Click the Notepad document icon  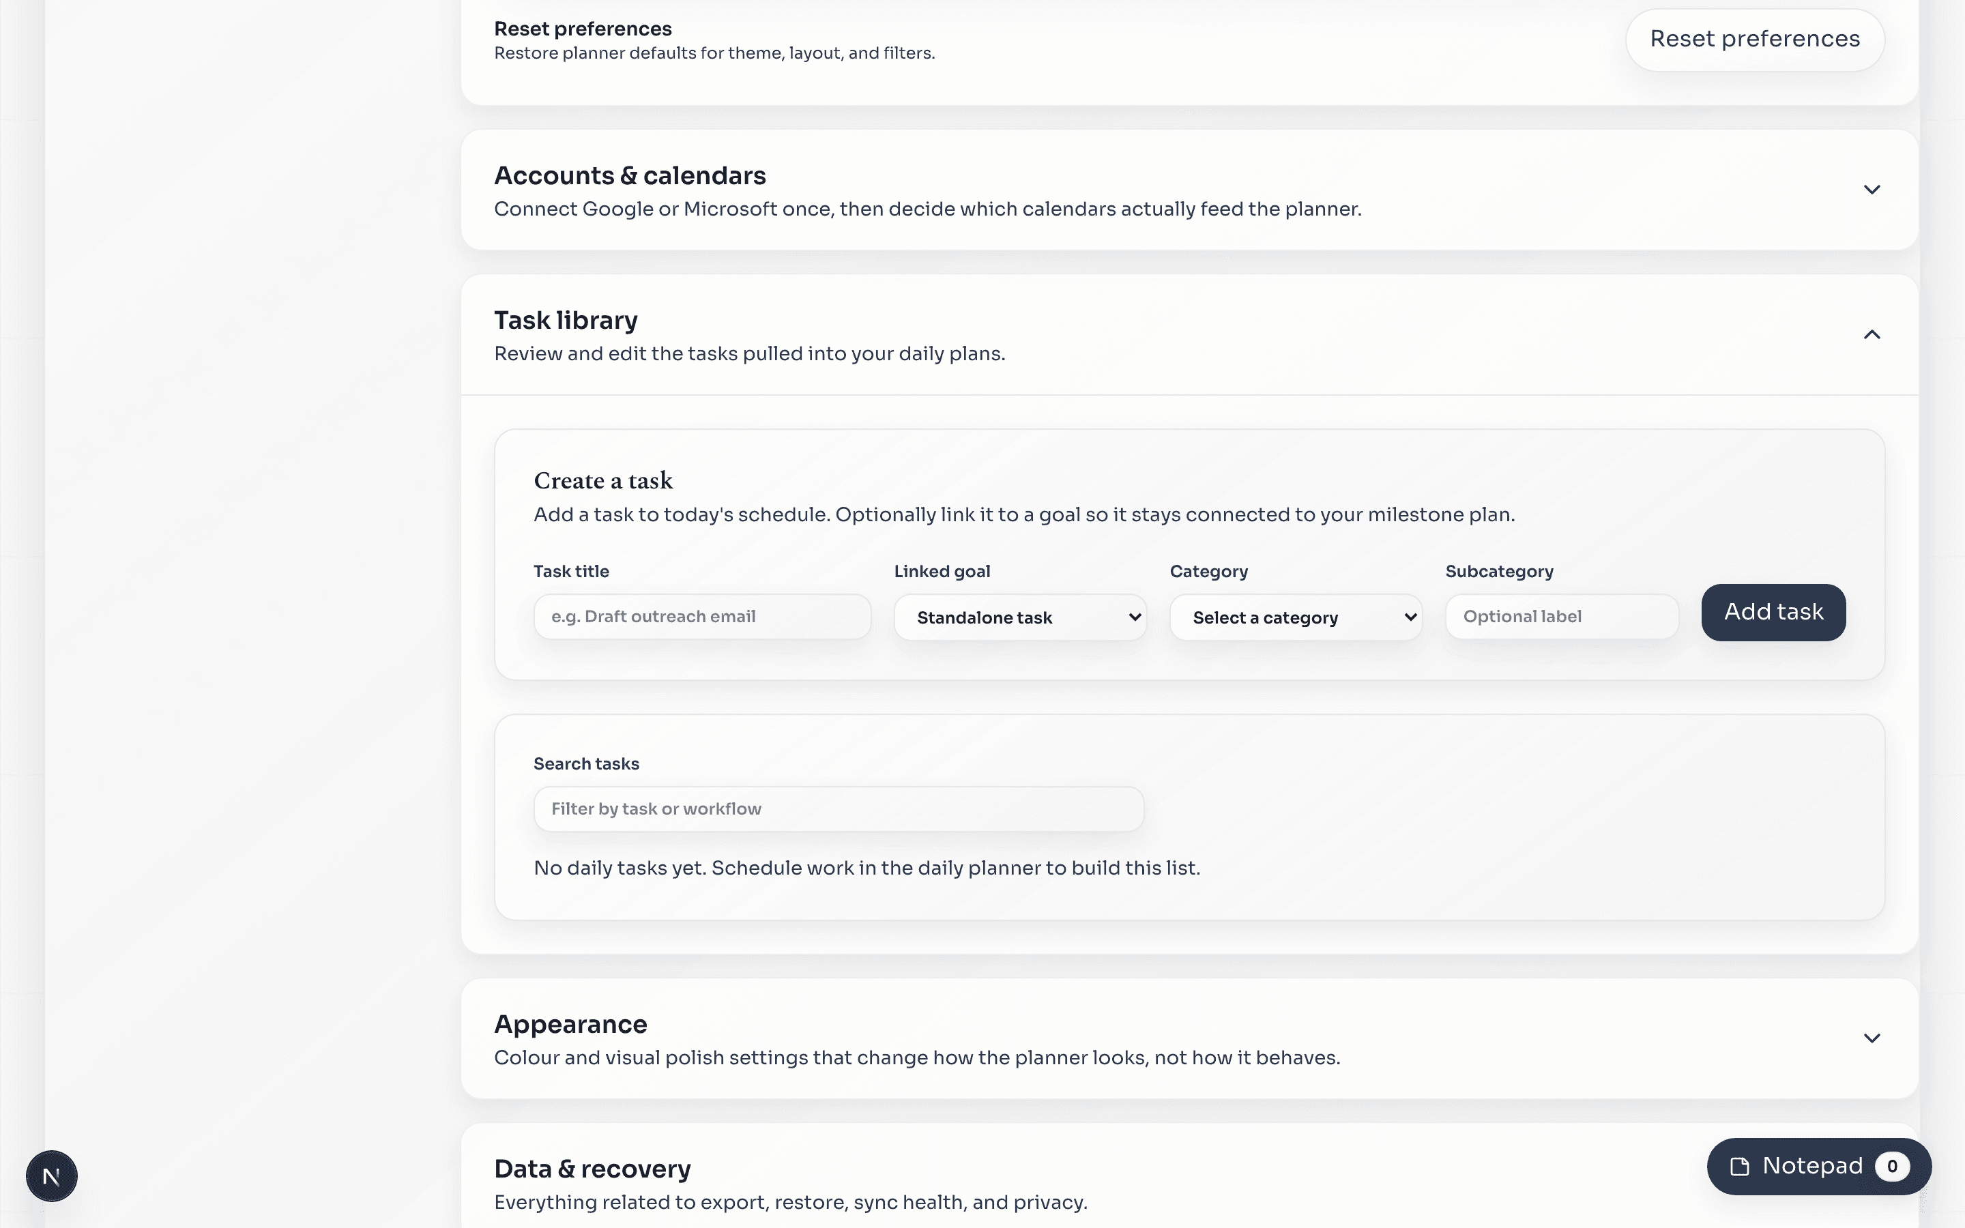coord(1740,1165)
